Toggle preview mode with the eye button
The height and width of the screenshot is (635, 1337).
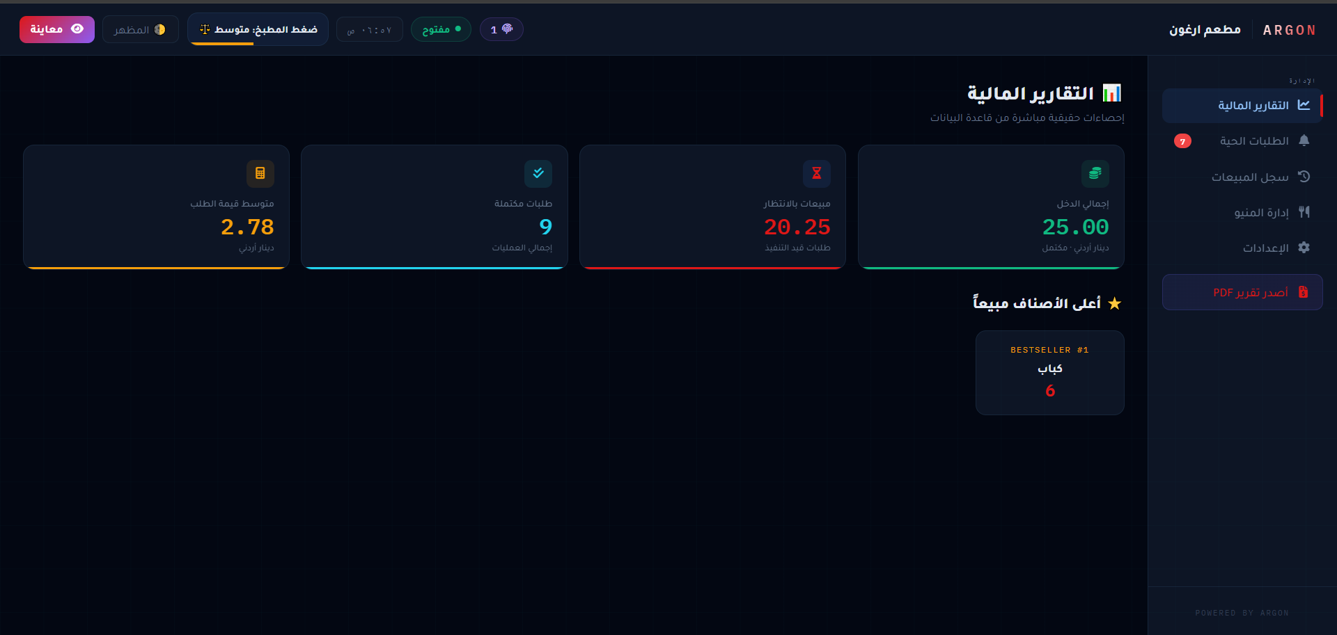pos(57,29)
